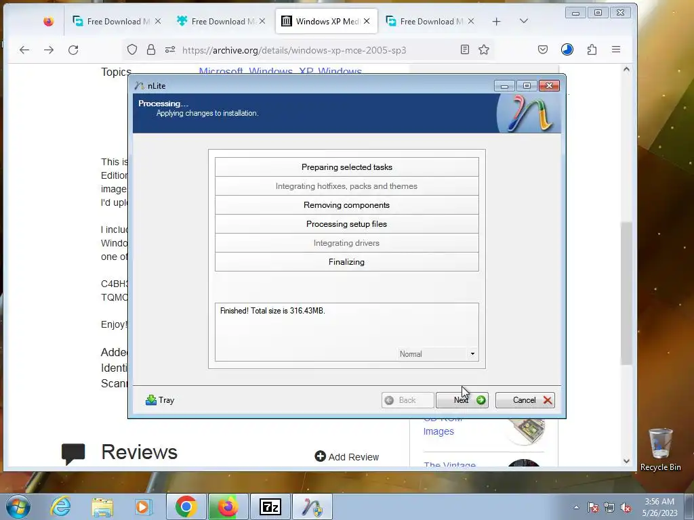
Task: Bookmark this page with the star icon
Action: tap(484, 49)
